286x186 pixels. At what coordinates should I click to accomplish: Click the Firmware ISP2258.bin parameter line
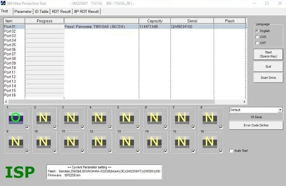pyautogui.click(x=64, y=175)
